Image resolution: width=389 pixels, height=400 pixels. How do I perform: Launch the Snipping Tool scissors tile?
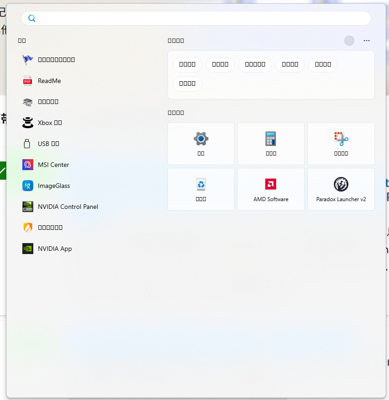coord(341,144)
